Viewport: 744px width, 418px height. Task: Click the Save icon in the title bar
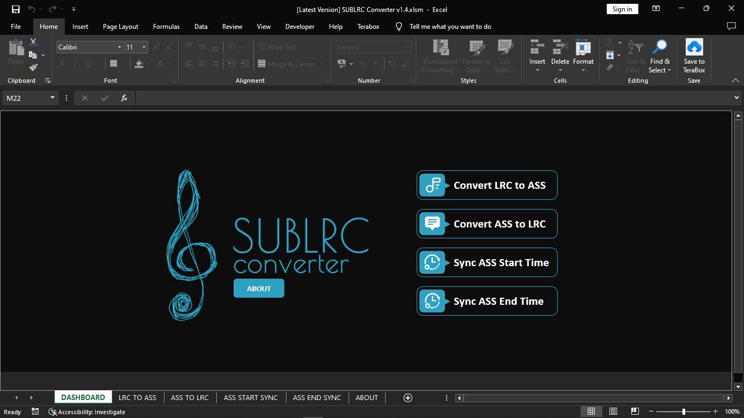[16, 9]
